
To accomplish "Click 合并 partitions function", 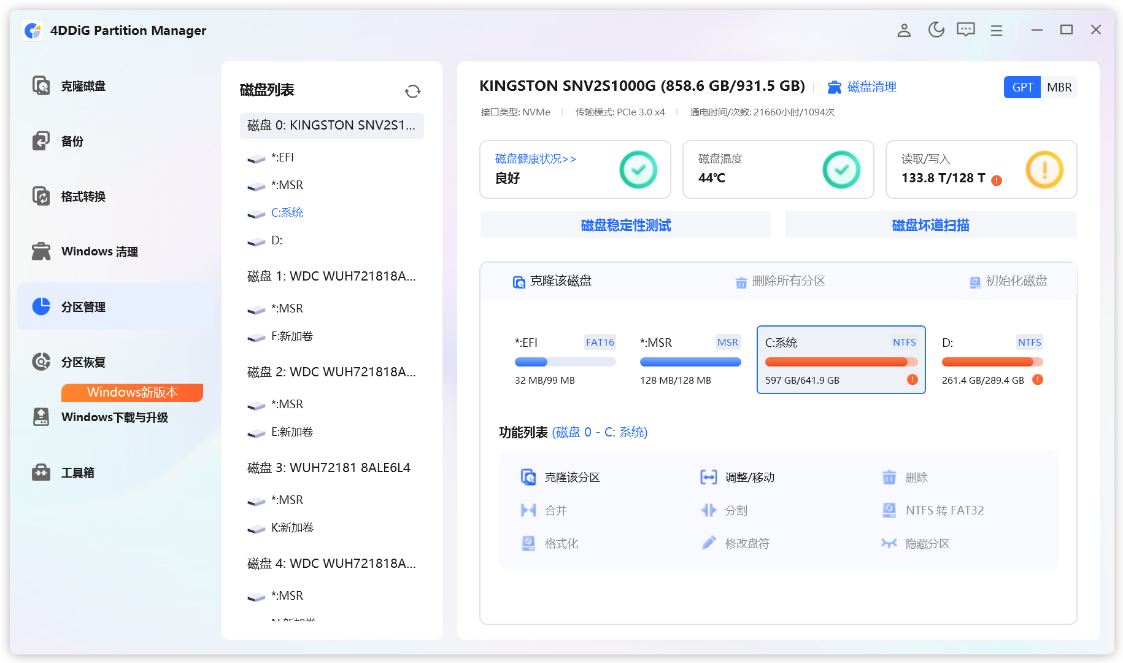I will click(x=544, y=510).
